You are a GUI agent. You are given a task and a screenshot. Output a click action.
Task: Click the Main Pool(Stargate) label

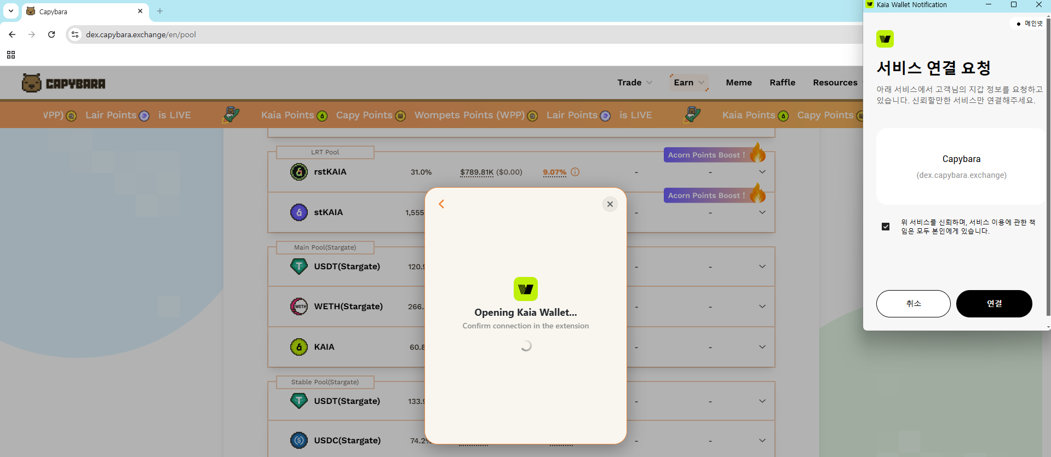tap(325, 247)
